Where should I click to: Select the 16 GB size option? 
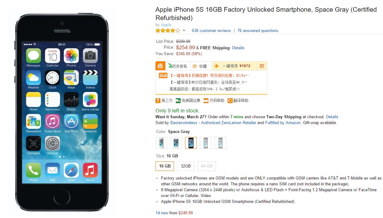165,166
